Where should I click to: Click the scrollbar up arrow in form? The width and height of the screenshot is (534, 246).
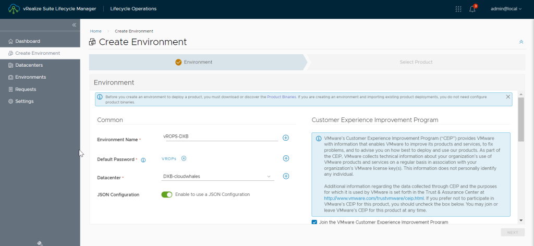[521, 93]
